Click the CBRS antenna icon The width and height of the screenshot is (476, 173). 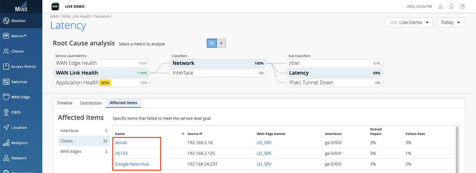[6, 112]
